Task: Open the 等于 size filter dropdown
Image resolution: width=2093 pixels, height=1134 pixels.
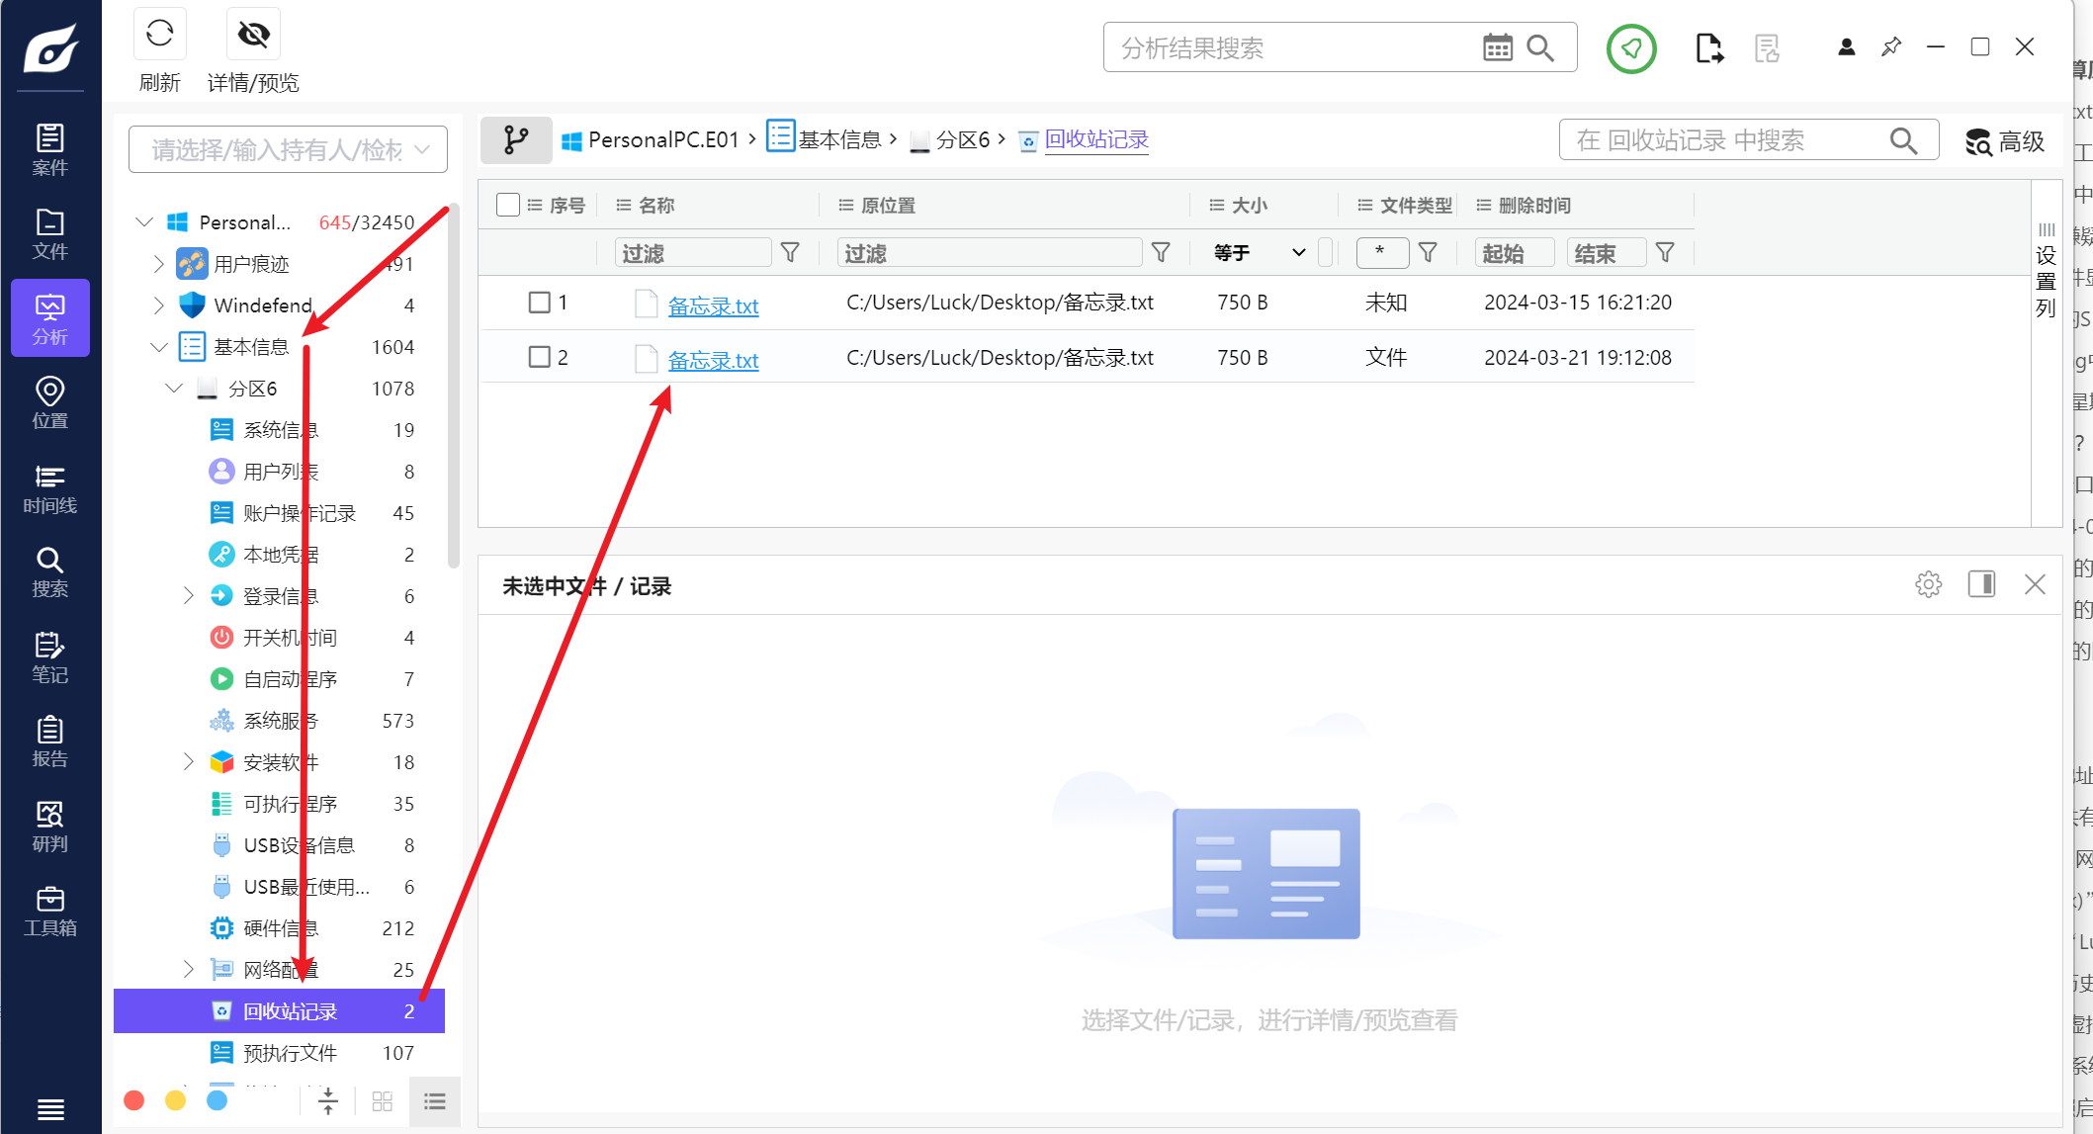Action: click(x=1260, y=253)
